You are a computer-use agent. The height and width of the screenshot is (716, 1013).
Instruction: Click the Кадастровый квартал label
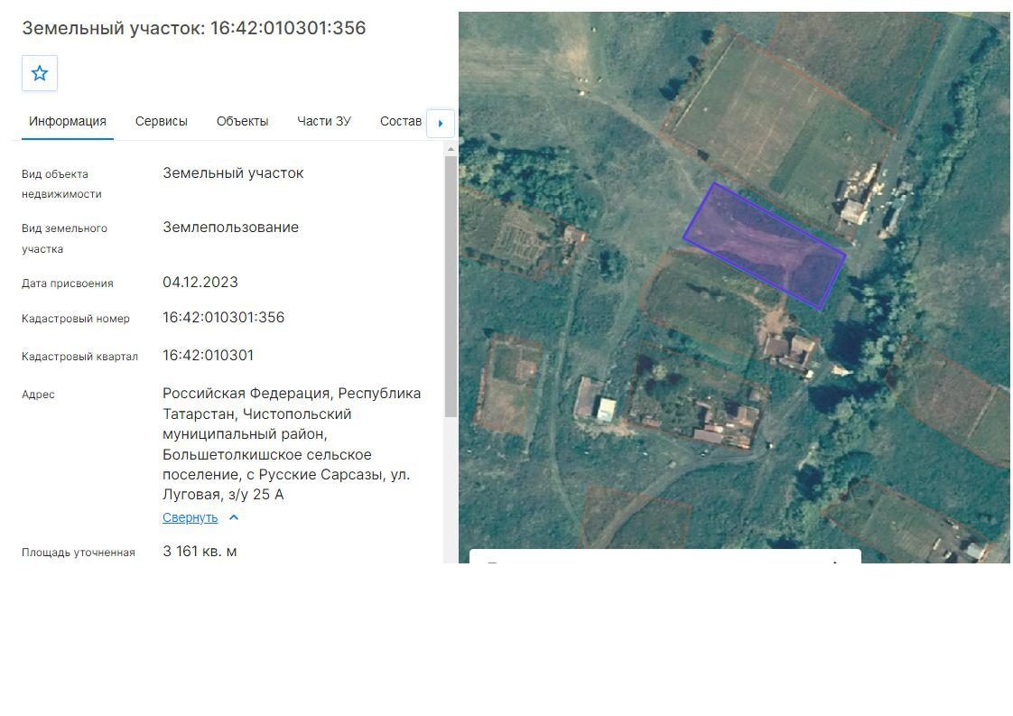pos(79,357)
